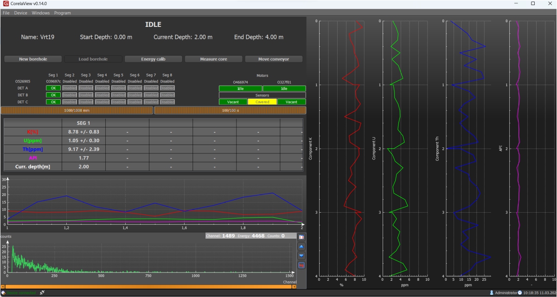Click the orange horizontal spectrum scrollbar
The height and width of the screenshot is (297, 557).
[148, 287]
